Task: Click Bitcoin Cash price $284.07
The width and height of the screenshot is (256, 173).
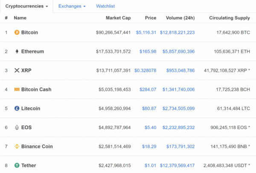Action: pyautogui.click(x=148, y=89)
